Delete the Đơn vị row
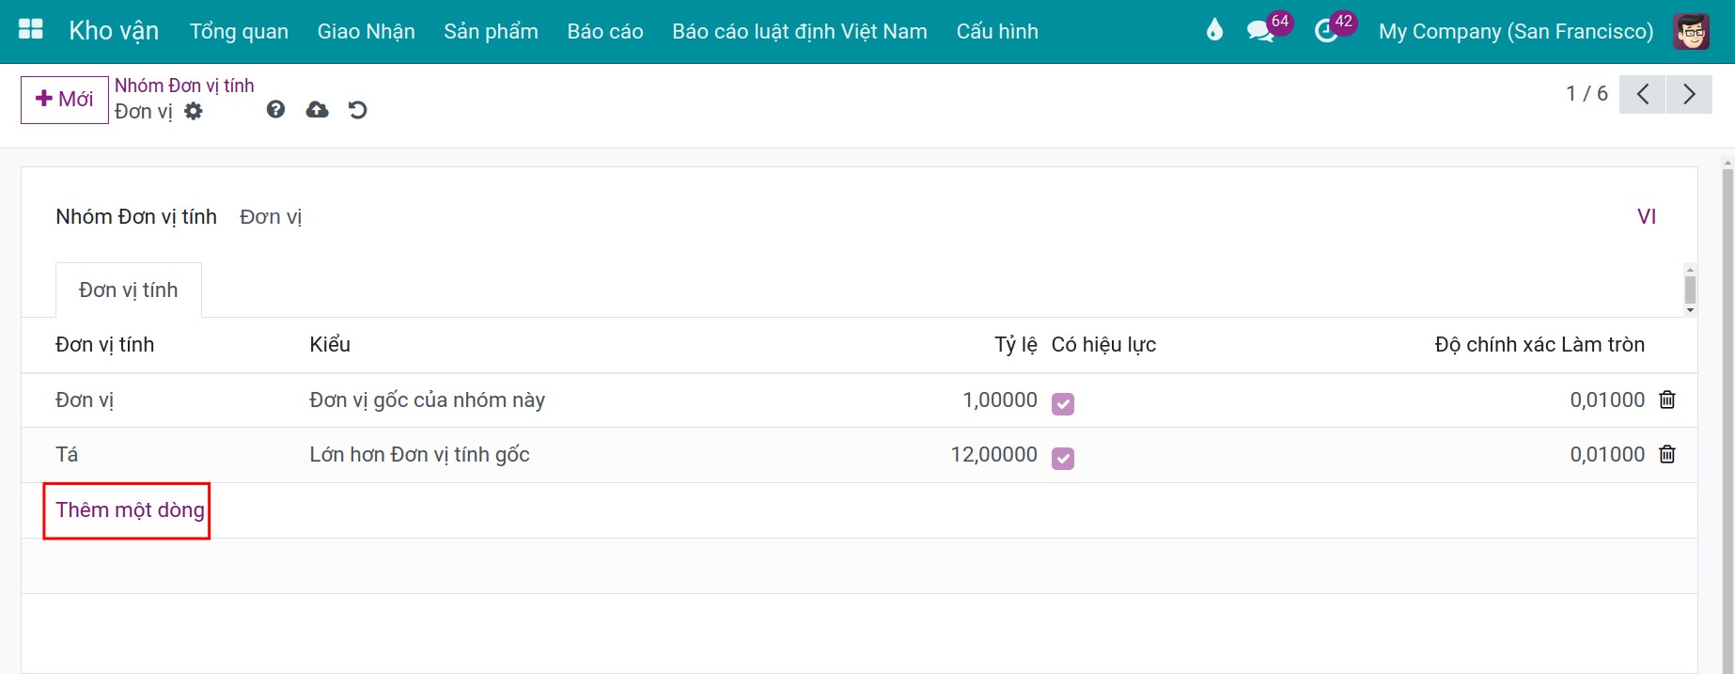The height and width of the screenshot is (674, 1735). pos(1667,400)
